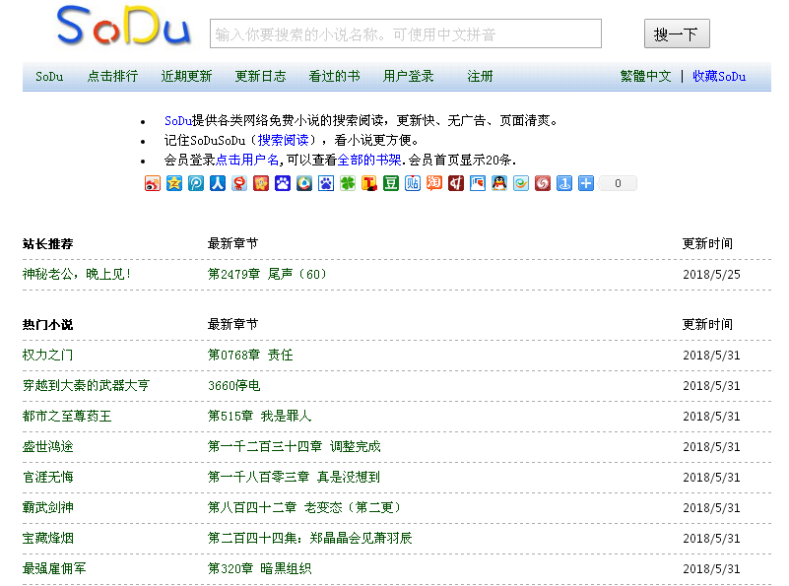Switch to 繁體中文 traditional Chinese
789x586 pixels.
click(645, 76)
